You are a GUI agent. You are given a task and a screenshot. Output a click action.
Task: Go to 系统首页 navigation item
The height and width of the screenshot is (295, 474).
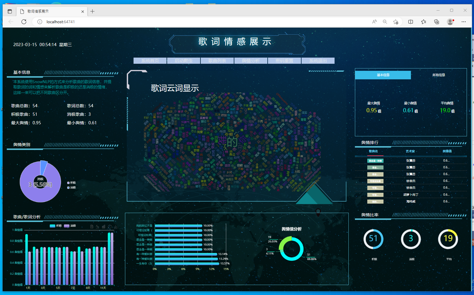150,61
